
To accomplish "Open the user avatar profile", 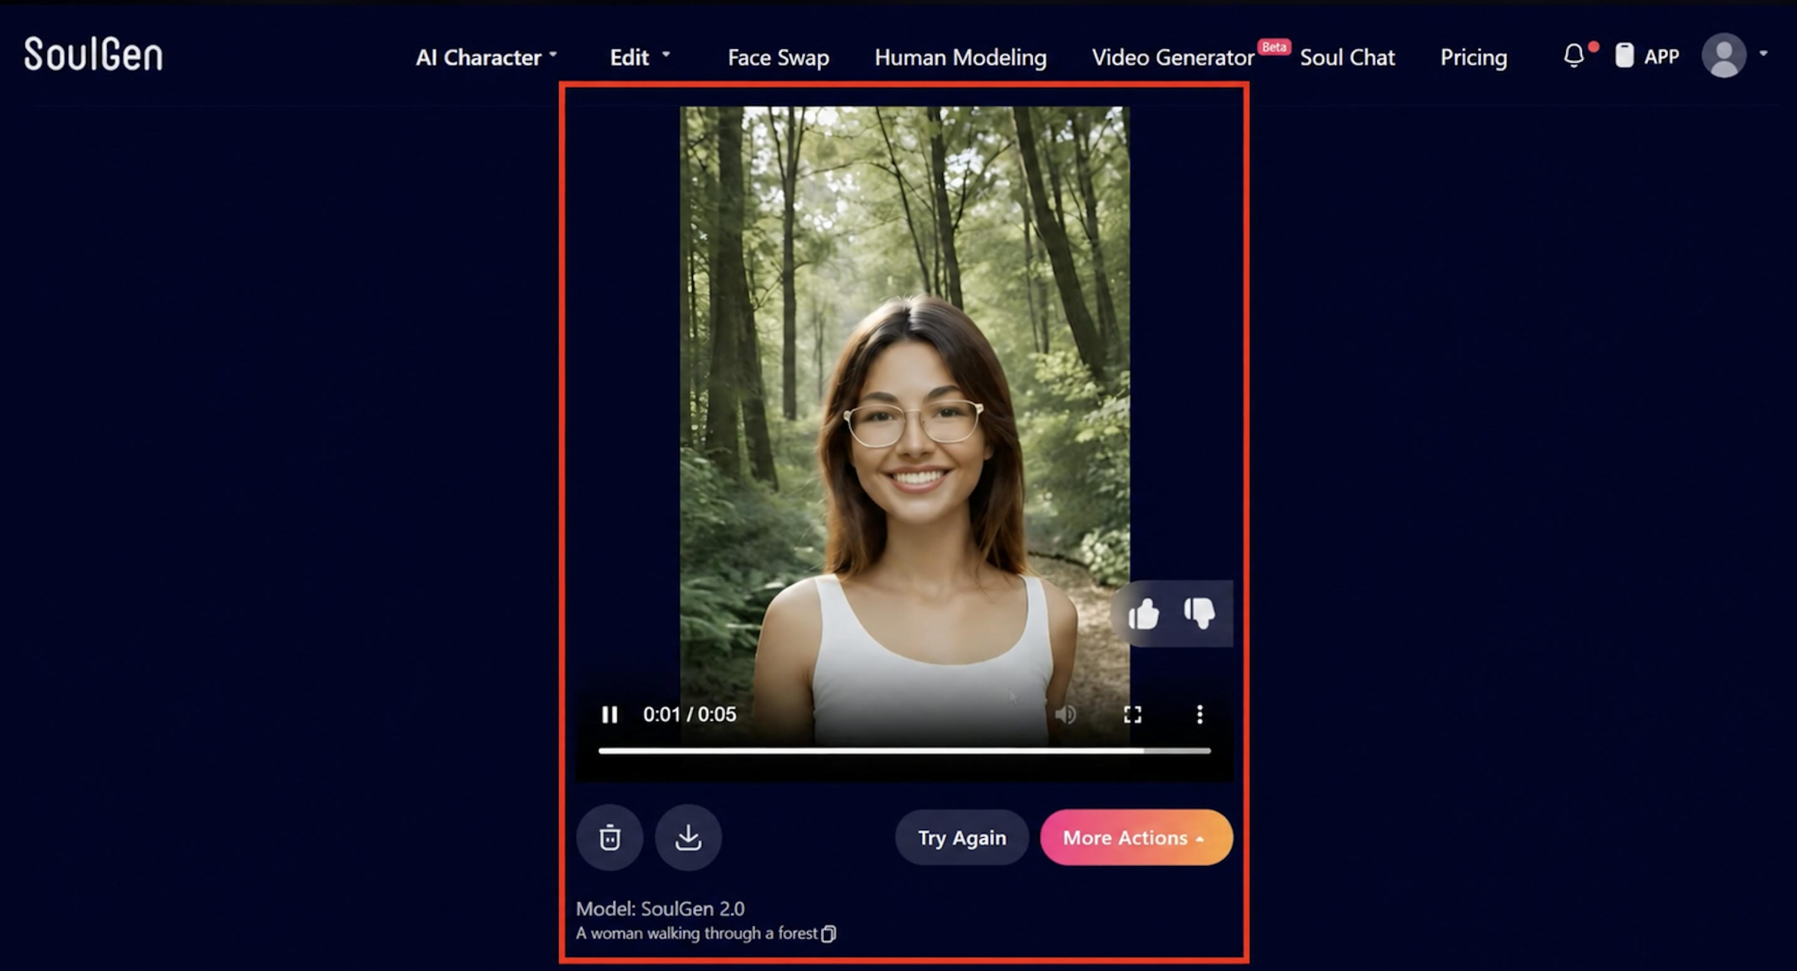I will [x=1724, y=55].
